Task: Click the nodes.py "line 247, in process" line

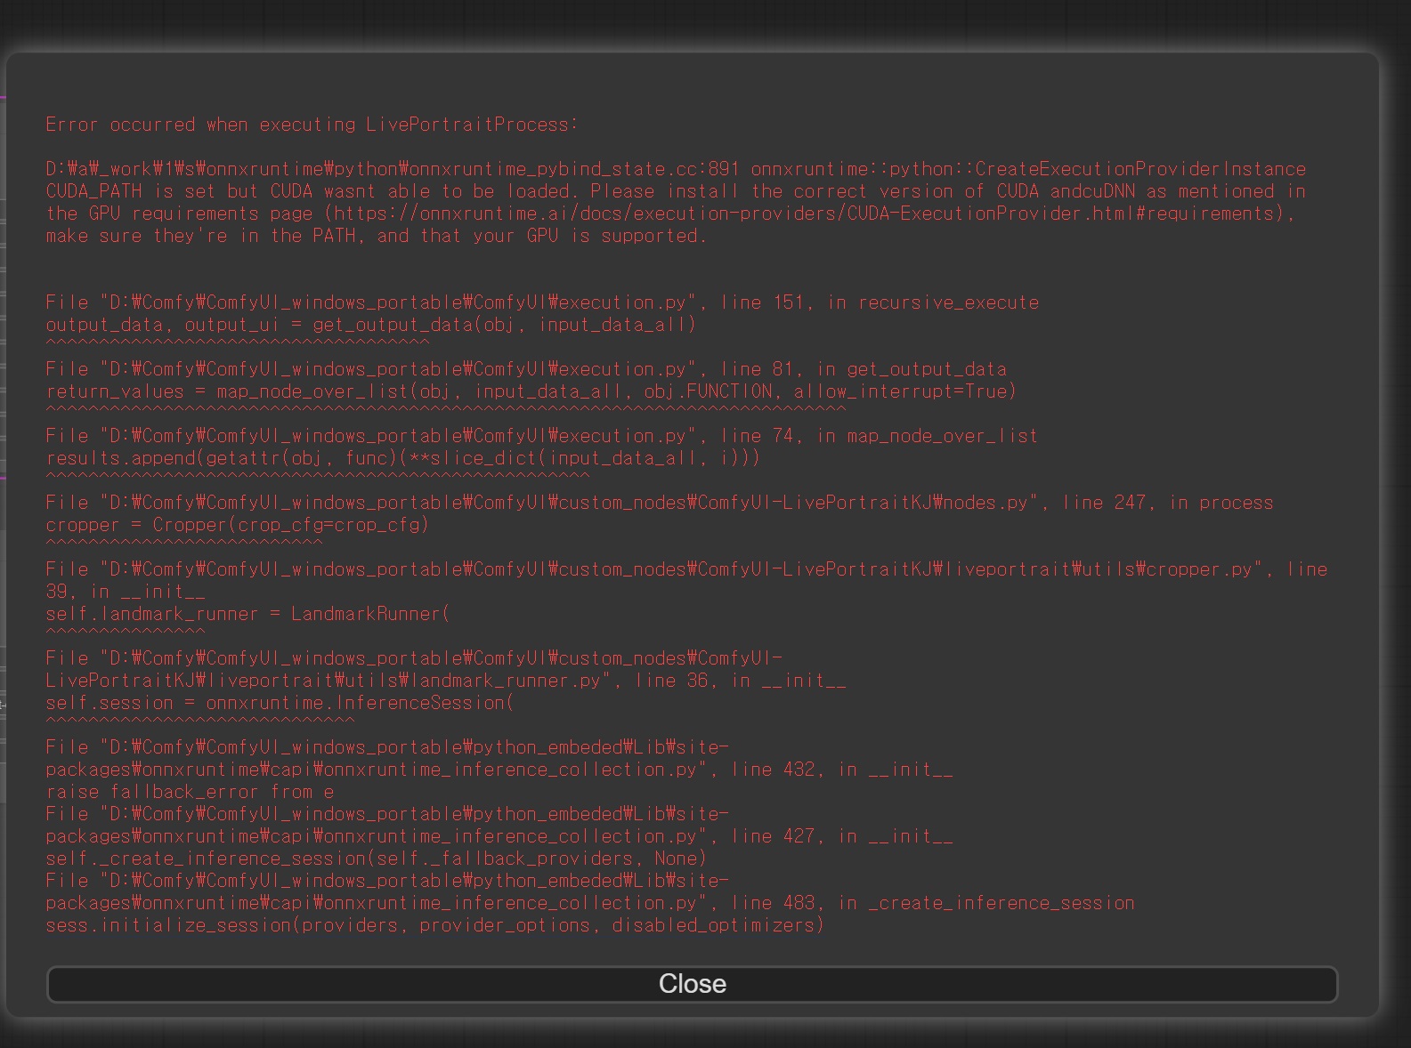Action: pos(660,503)
